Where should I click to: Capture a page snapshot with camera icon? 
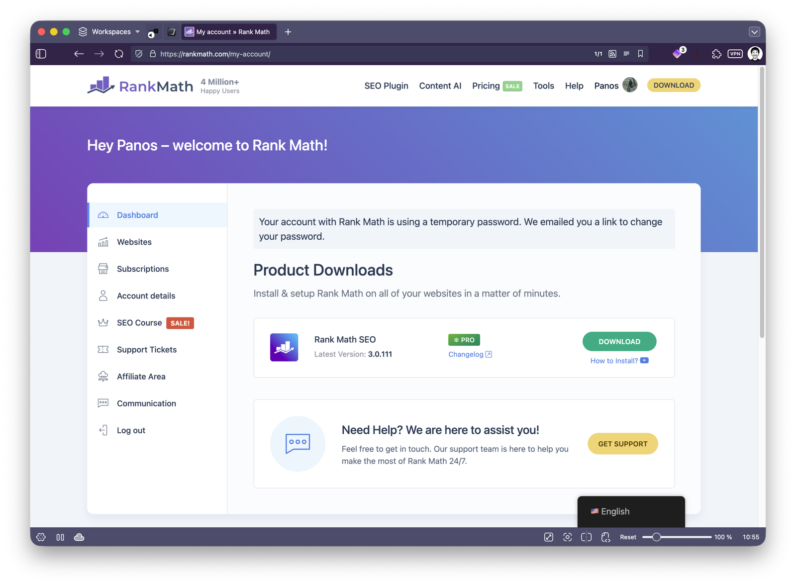pyautogui.click(x=568, y=537)
